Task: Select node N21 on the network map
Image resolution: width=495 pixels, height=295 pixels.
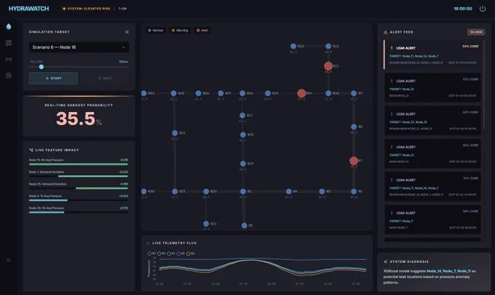Action: 206,224
